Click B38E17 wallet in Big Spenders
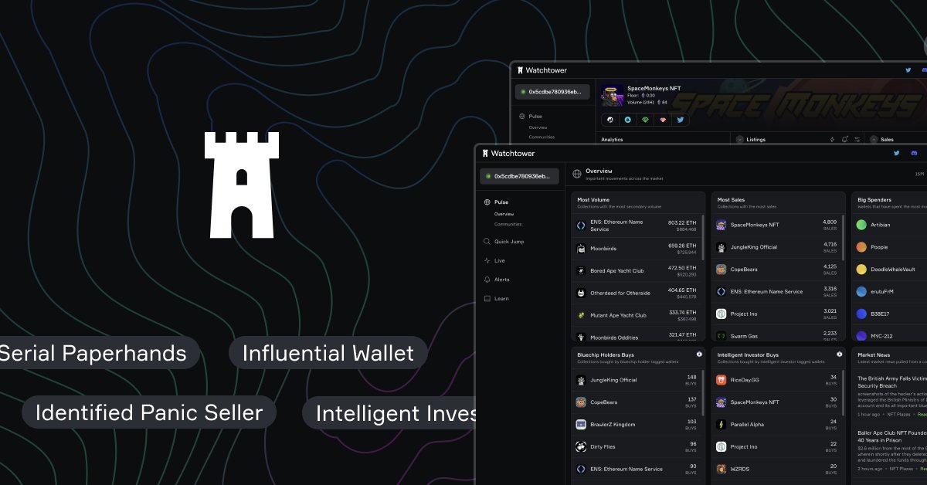 891,314
